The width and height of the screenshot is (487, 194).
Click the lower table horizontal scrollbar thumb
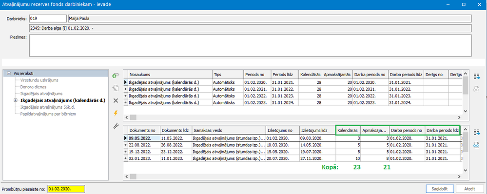click(133, 176)
